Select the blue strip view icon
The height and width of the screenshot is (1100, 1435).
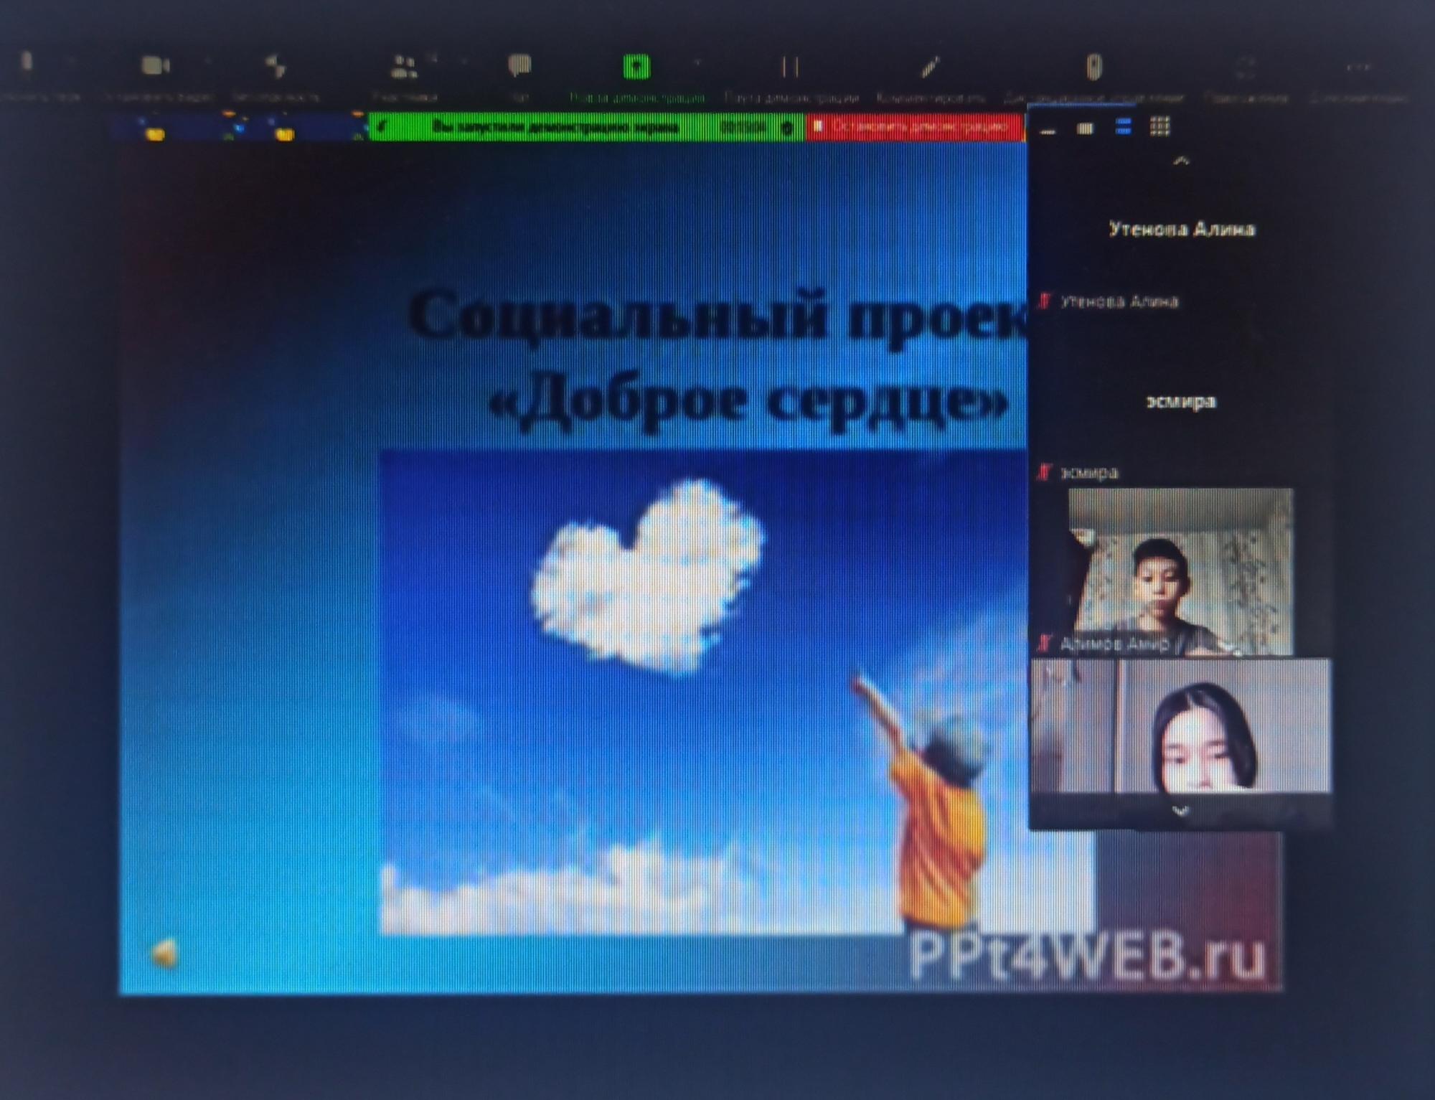pyautogui.click(x=1123, y=127)
